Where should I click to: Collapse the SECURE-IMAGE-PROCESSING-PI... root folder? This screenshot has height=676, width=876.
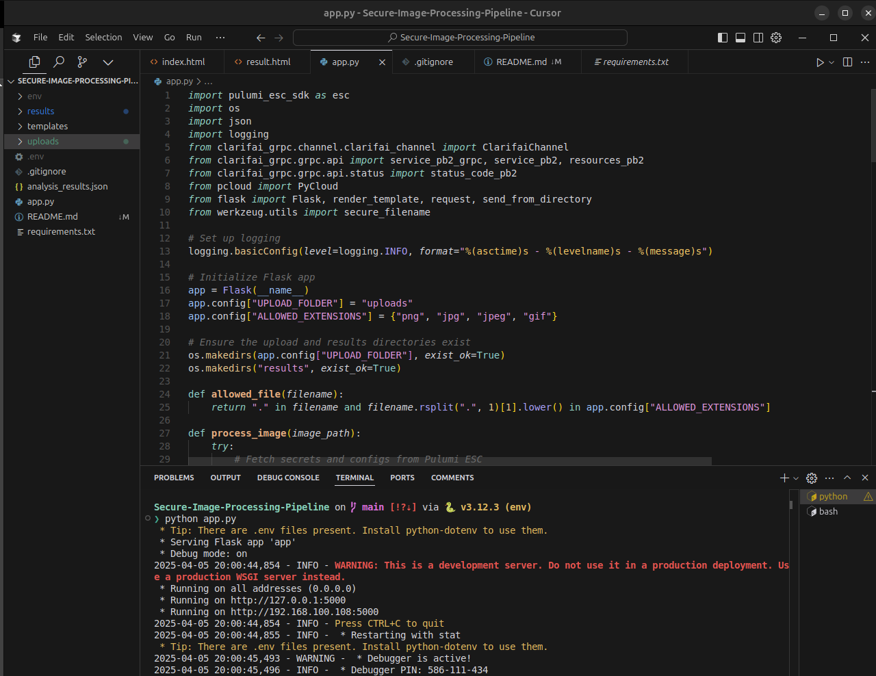72,81
